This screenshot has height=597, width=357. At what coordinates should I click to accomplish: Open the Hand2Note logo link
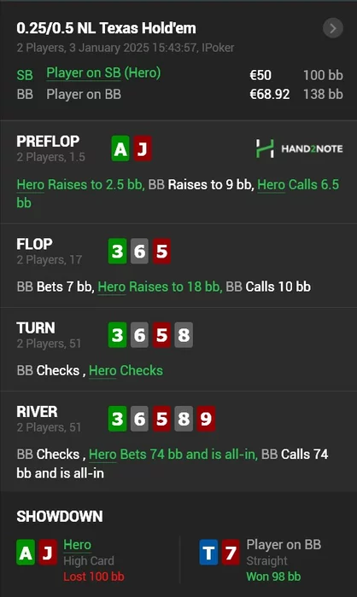click(x=299, y=148)
